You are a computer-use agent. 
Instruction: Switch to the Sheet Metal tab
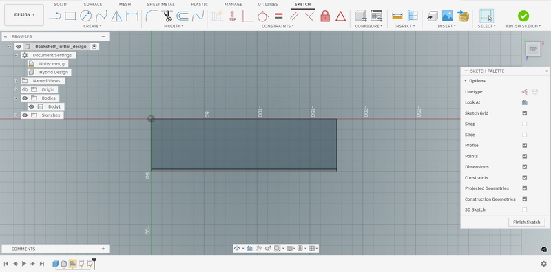click(x=160, y=5)
